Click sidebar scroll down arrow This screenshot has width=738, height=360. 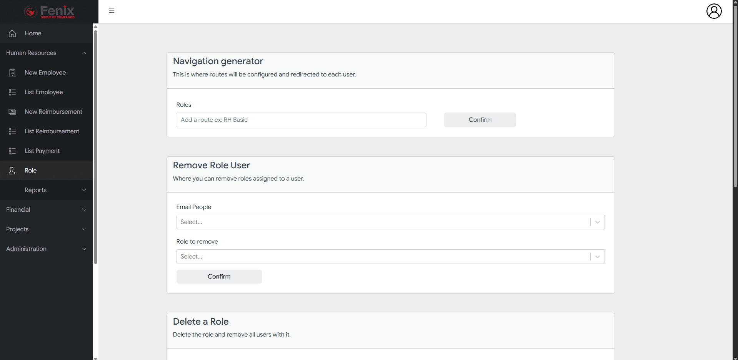tap(95, 358)
